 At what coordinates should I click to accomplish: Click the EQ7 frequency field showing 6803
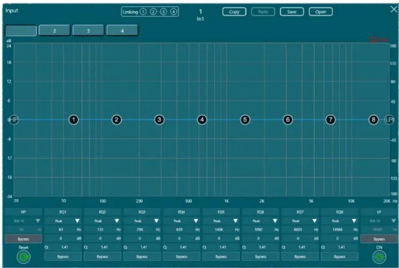pos(300,230)
